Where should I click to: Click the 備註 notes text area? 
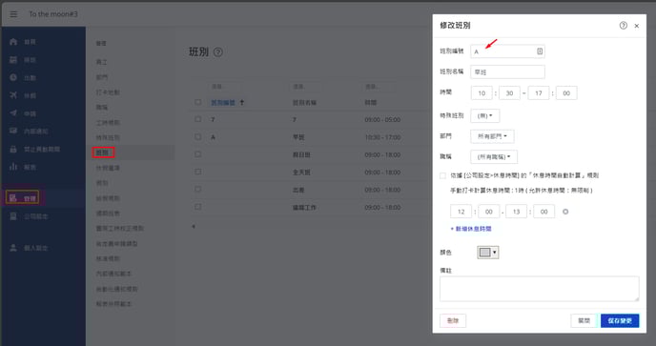(x=539, y=289)
